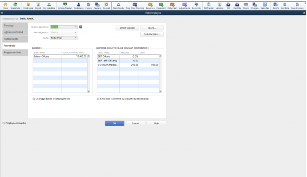Click the -3.0% amount cell

(x=129, y=56)
